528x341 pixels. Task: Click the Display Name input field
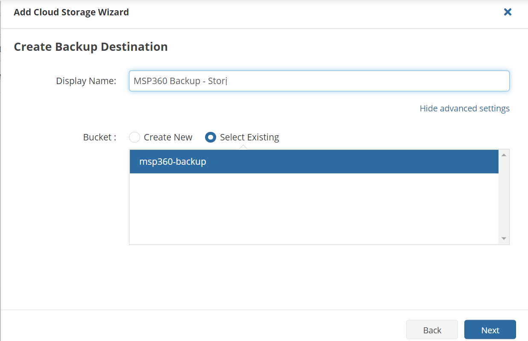tap(319, 81)
